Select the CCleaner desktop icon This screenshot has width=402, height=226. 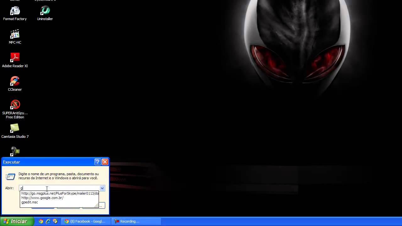pyautogui.click(x=15, y=84)
